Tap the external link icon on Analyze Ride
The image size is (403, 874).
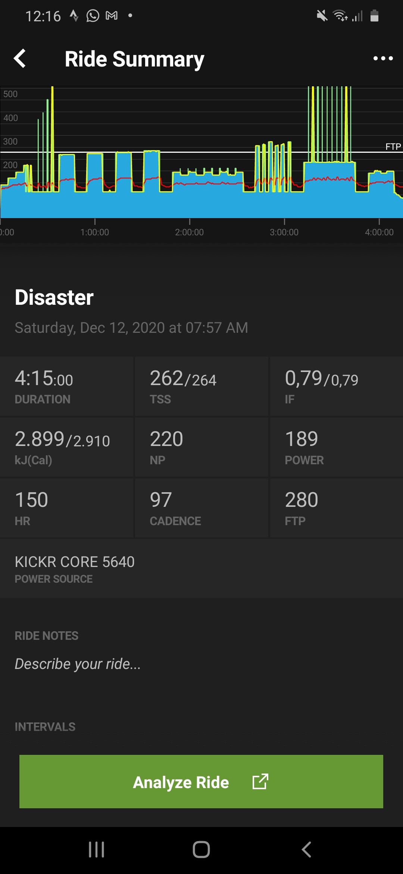pos(260,781)
